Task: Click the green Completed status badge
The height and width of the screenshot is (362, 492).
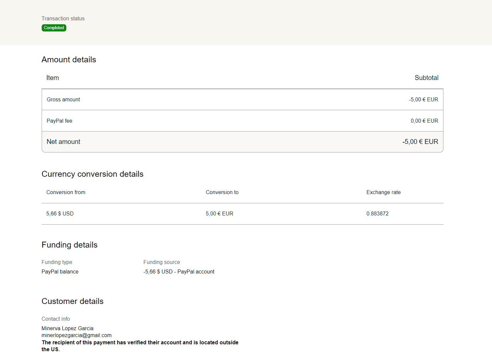Action: [x=54, y=28]
